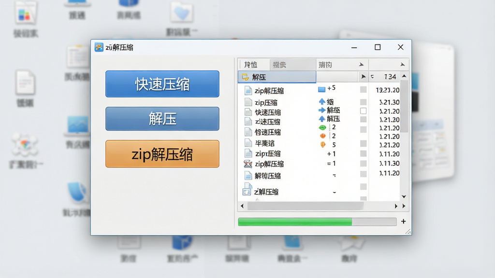Click the 19.23.20 date value
Viewport: 495px width, 278px height.
[x=387, y=90]
